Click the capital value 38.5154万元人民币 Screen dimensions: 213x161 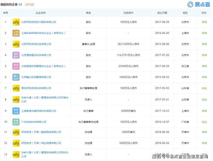click(128, 44)
